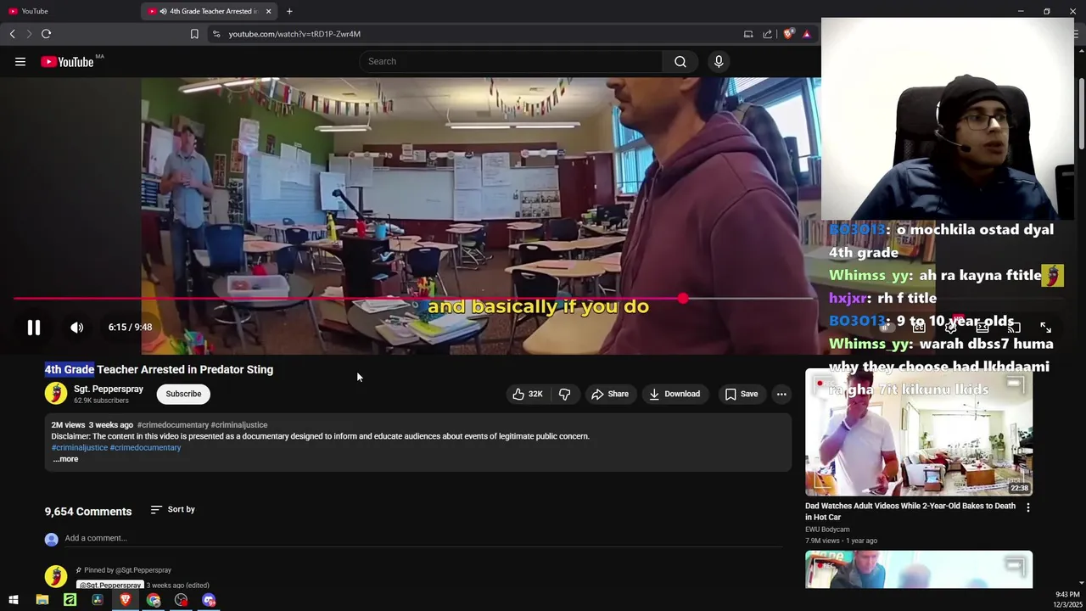Open Google Chrome from taskbar

click(x=153, y=600)
